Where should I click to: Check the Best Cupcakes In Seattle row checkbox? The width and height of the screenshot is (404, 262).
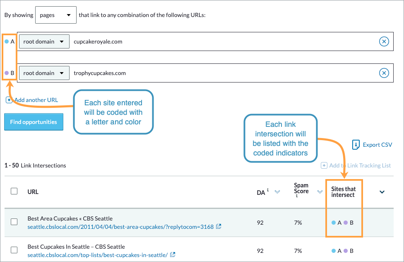(14, 250)
